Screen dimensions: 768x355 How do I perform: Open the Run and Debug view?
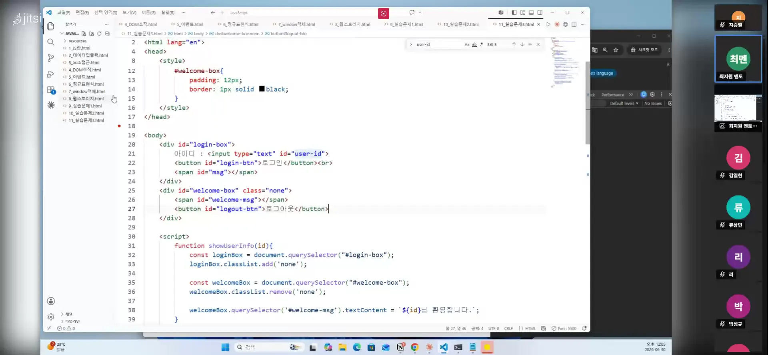(51, 74)
